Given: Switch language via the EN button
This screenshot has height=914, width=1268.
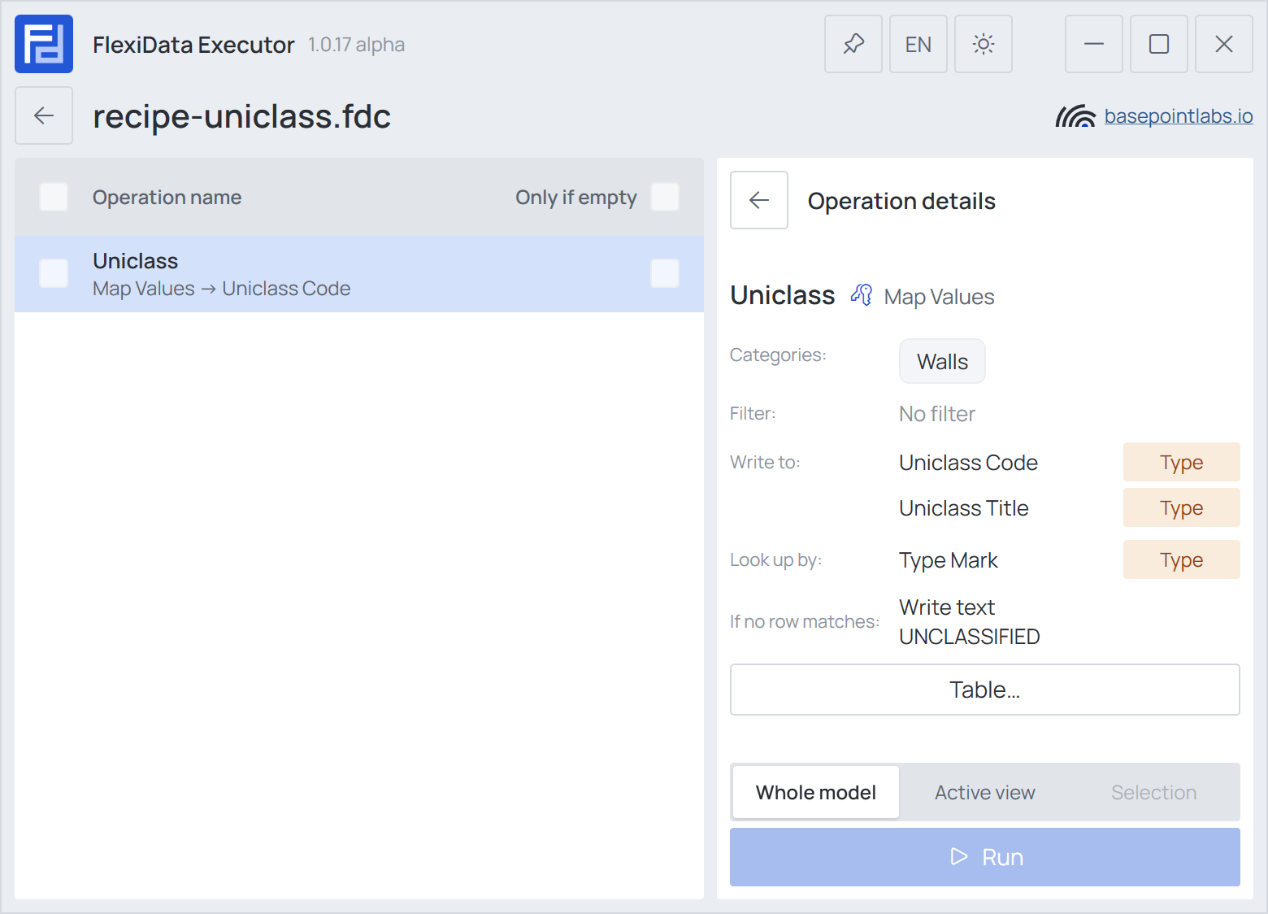Looking at the screenshot, I should pyautogui.click(x=918, y=44).
